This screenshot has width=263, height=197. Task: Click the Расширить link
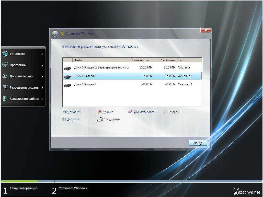(x=111, y=119)
